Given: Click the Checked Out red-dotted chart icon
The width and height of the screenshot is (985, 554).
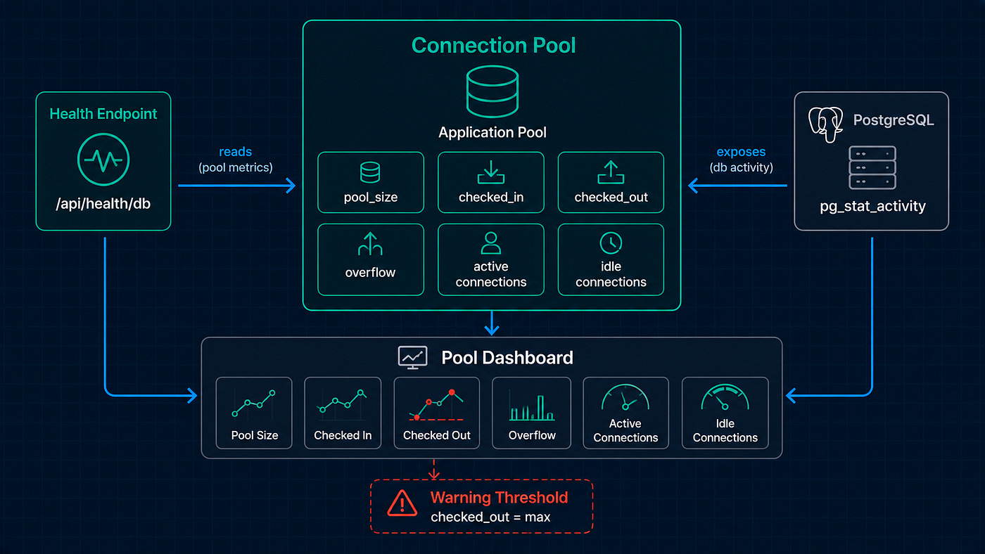Looking at the screenshot, I should 437,404.
